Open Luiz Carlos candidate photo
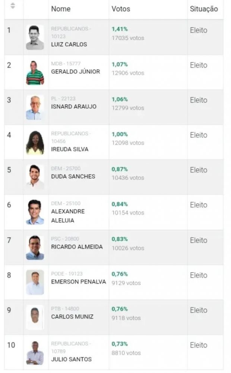Screen dimensions: 231x373 point(35,37)
